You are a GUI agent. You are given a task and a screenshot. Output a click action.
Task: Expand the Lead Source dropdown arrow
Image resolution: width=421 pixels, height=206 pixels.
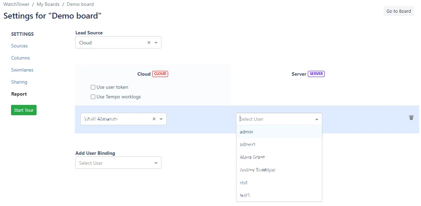(x=156, y=43)
